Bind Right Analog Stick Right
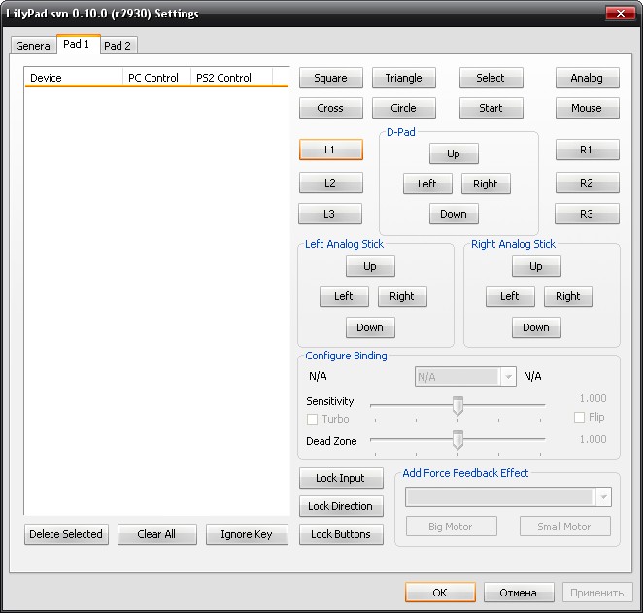Image resolution: width=643 pixels, height=613 pixels. (x=568, y=296)
